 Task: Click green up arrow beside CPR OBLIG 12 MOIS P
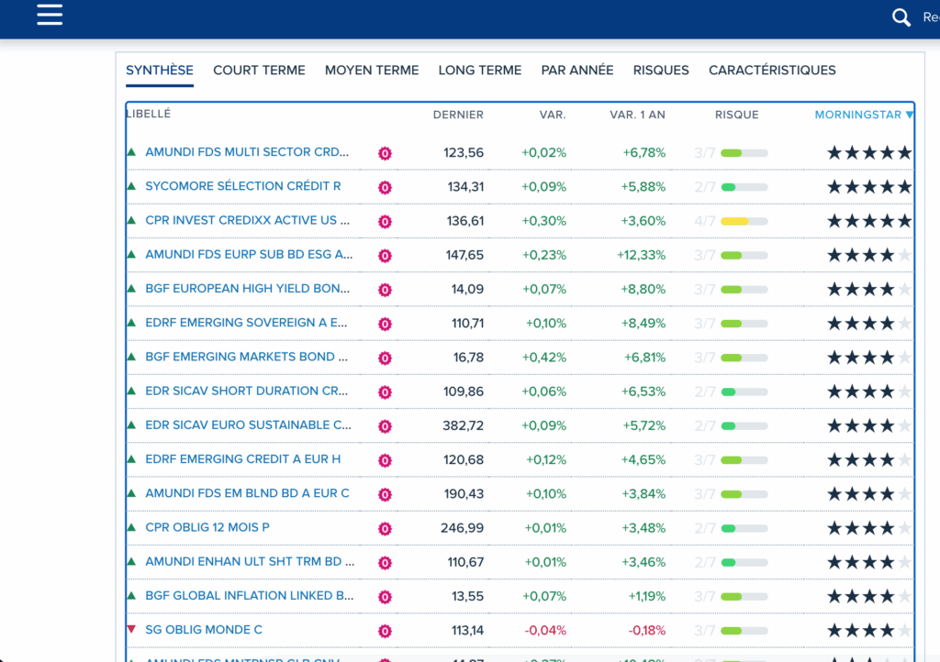[x=132, y=527]
